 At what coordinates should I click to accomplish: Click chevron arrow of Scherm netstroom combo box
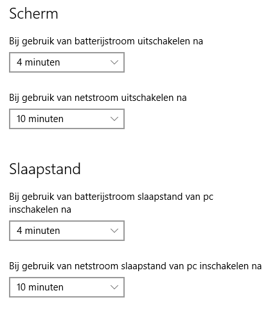tap(114, 119)
